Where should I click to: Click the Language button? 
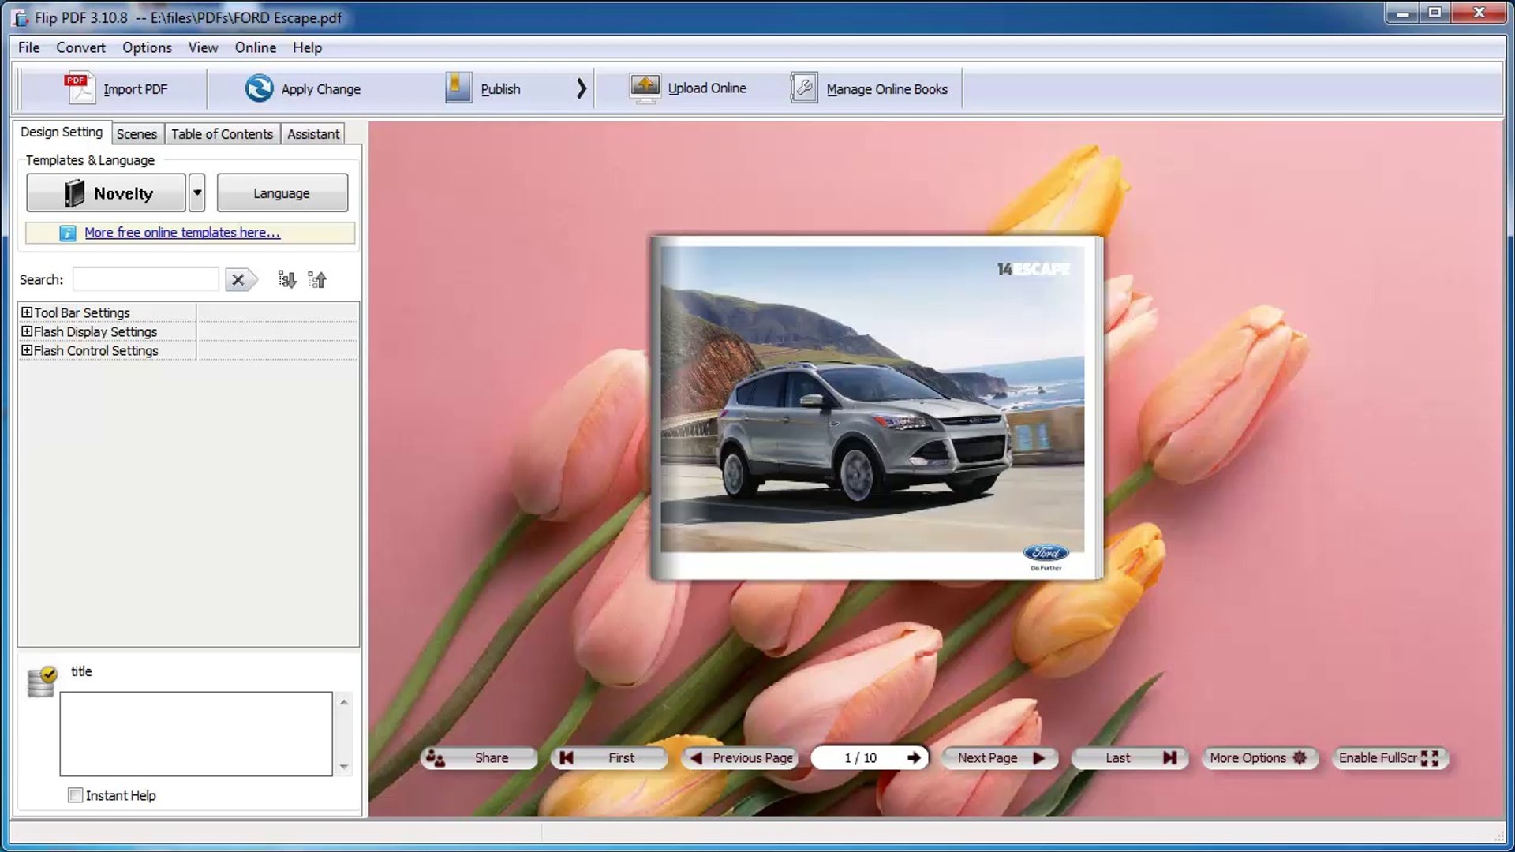click(x=282, y=193)
